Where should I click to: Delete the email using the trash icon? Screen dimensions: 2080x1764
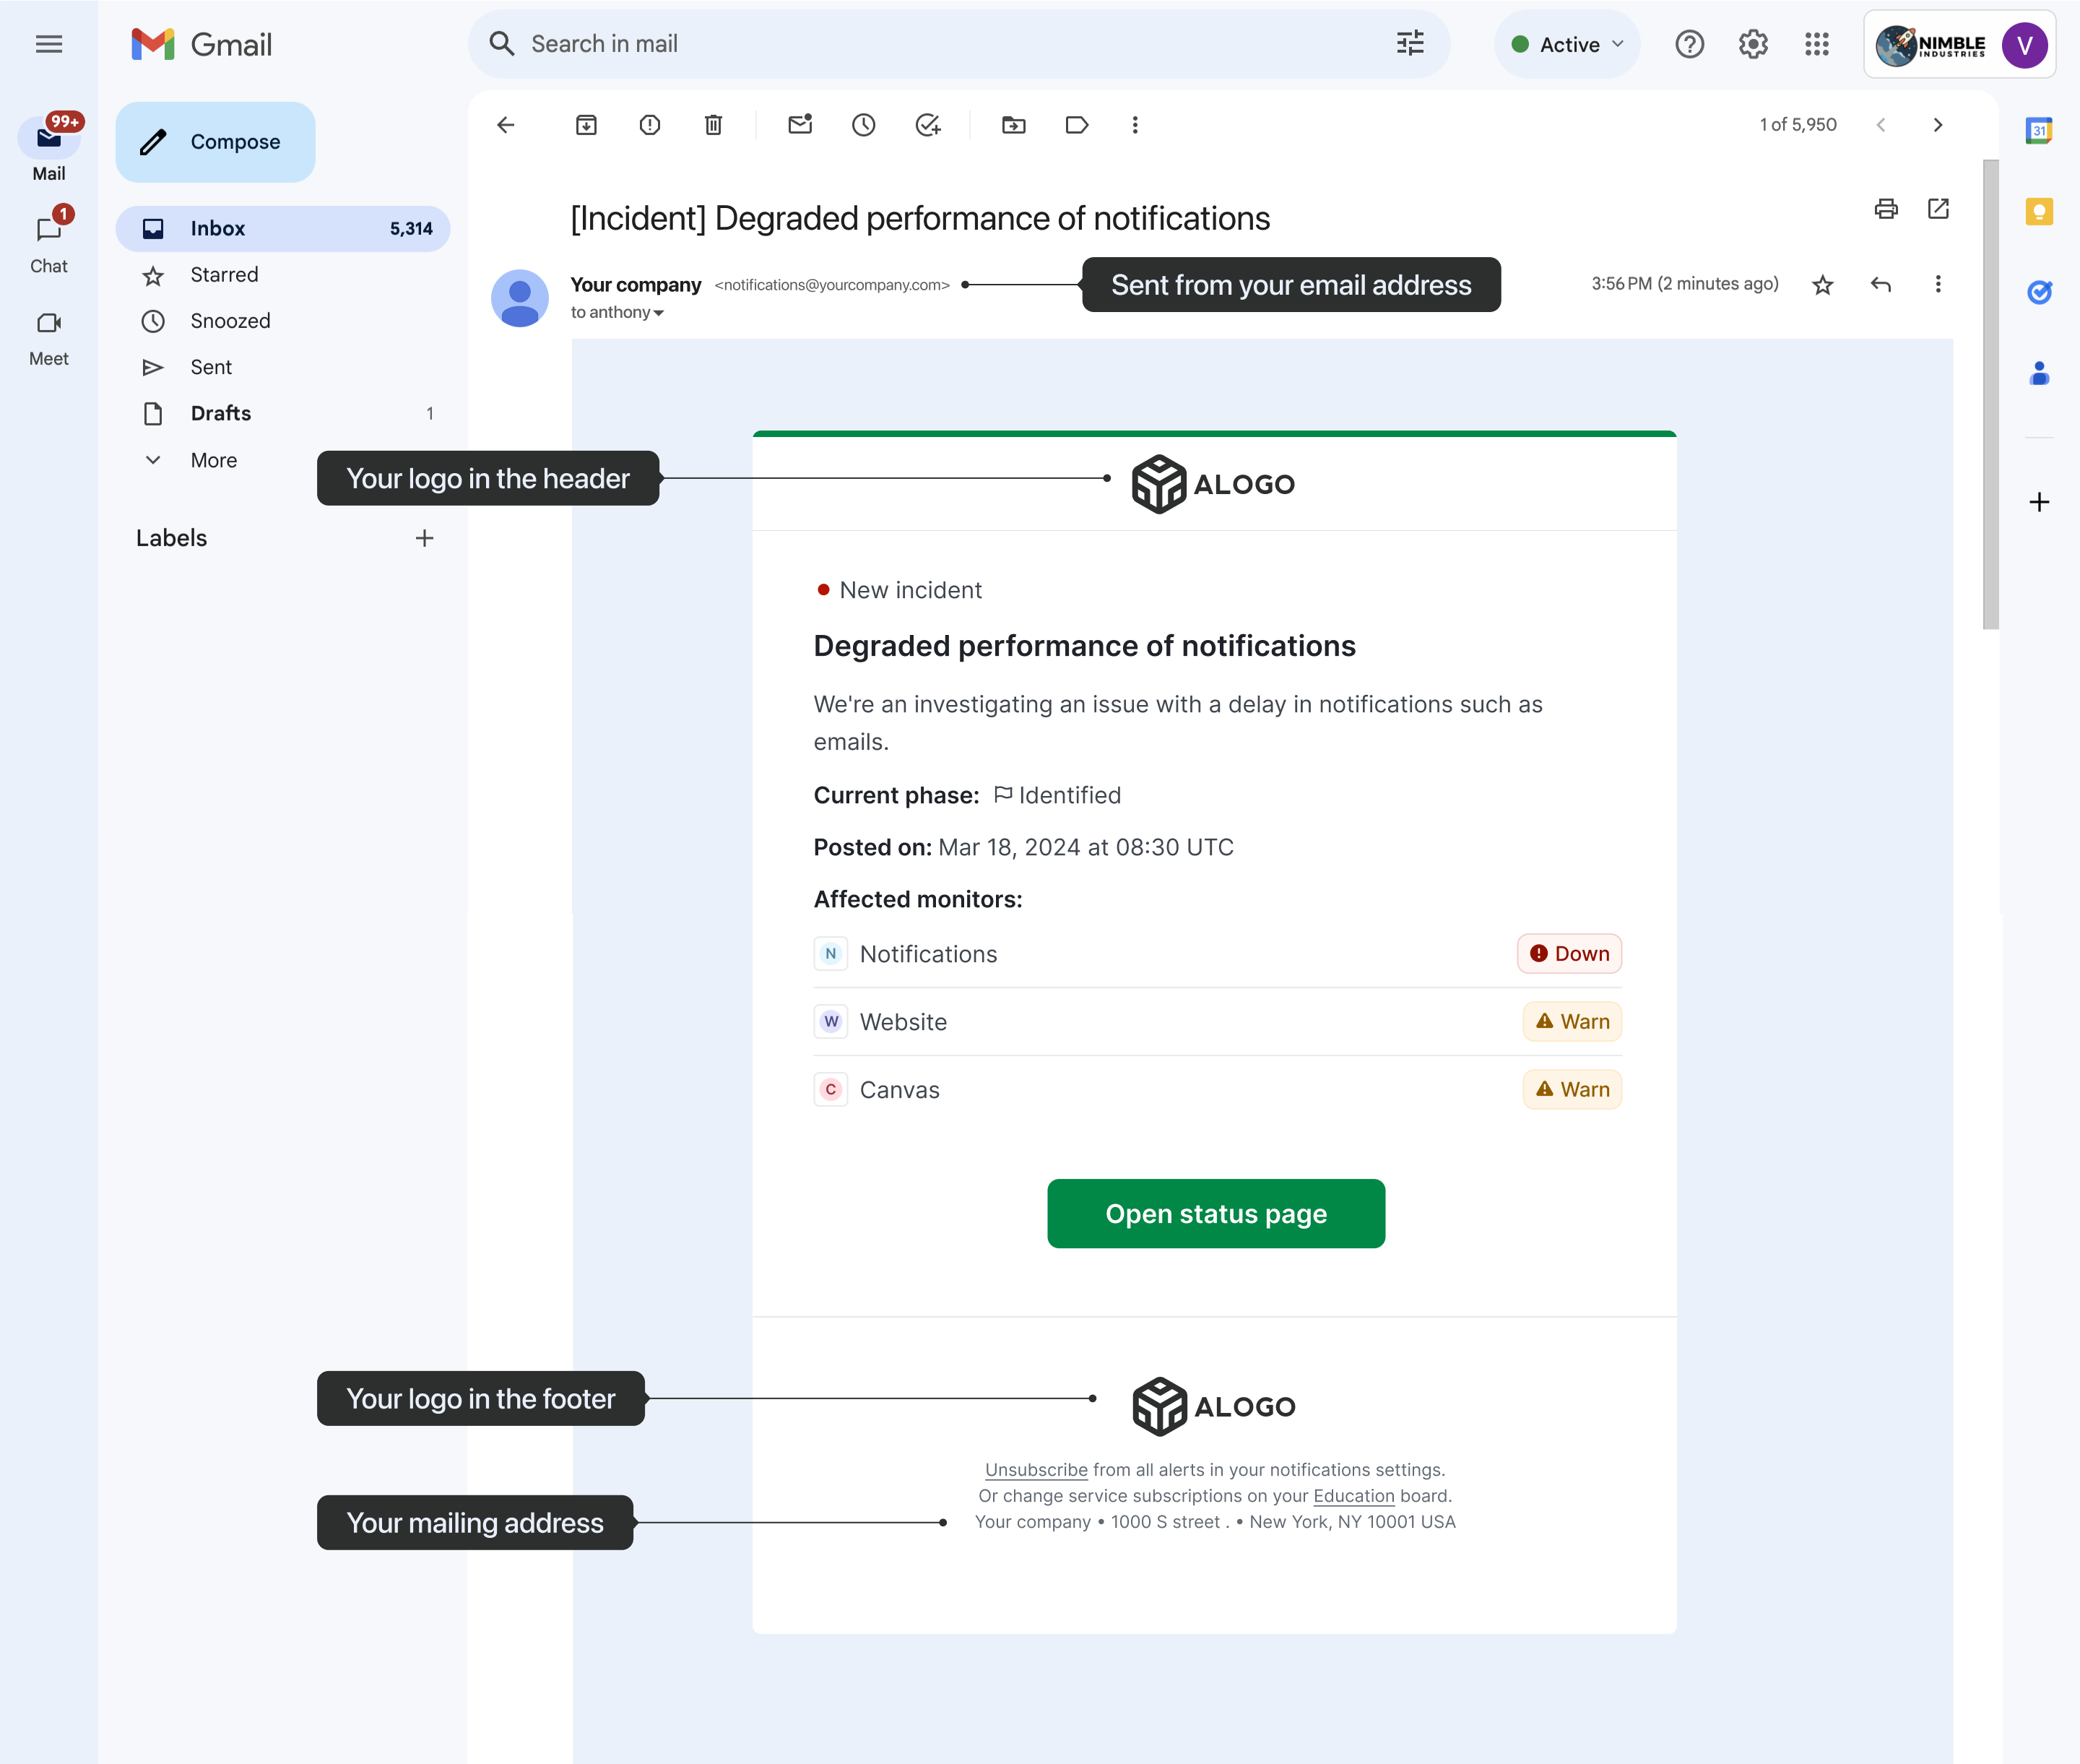click(x=713, y=125)
